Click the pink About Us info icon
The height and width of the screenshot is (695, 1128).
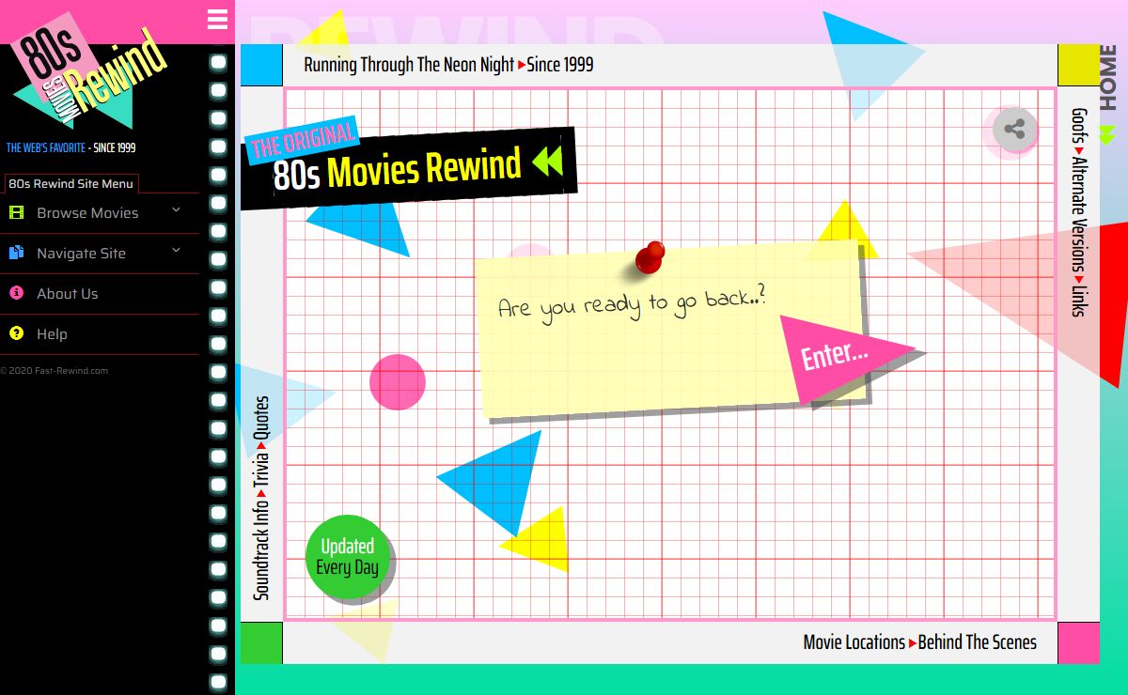(x=16, y=293)
